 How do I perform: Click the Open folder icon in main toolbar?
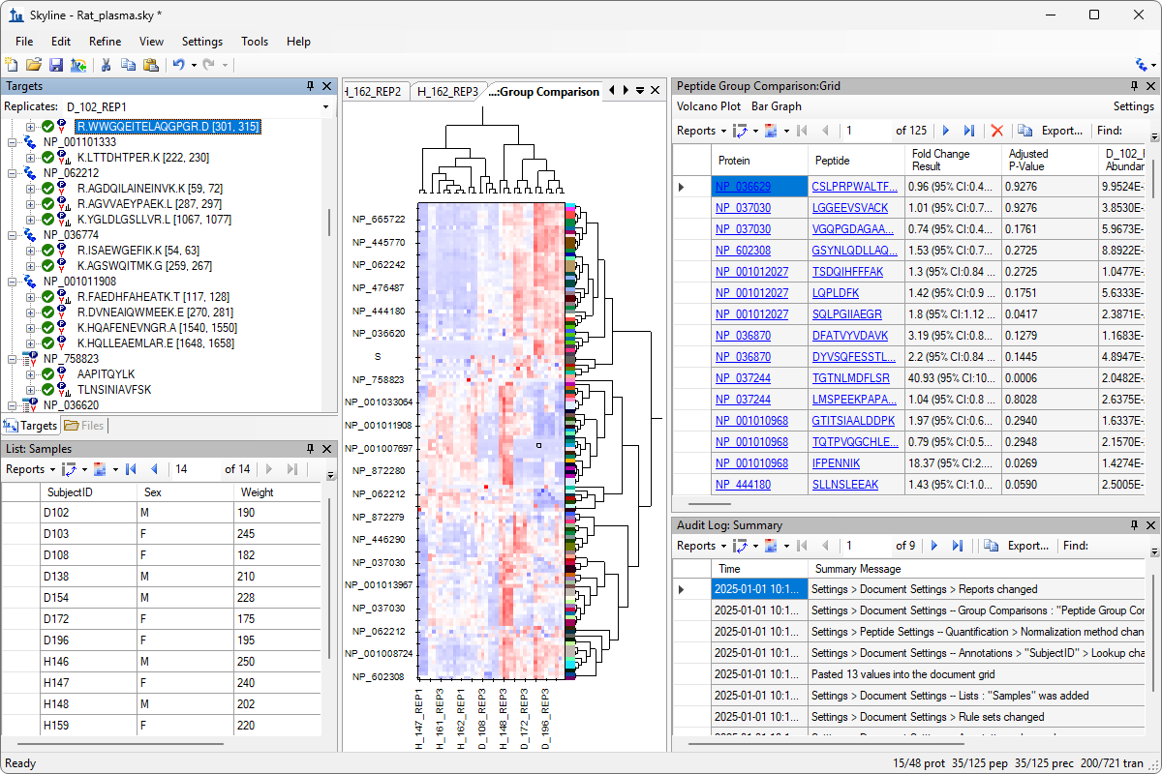click(x=34, y=65)
